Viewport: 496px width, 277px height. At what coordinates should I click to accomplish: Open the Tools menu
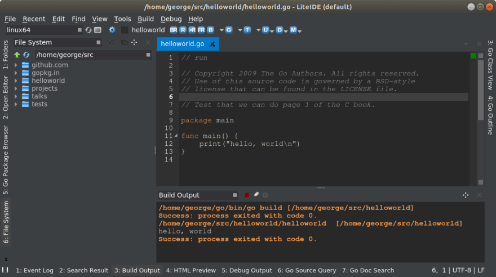coord(122,19)
